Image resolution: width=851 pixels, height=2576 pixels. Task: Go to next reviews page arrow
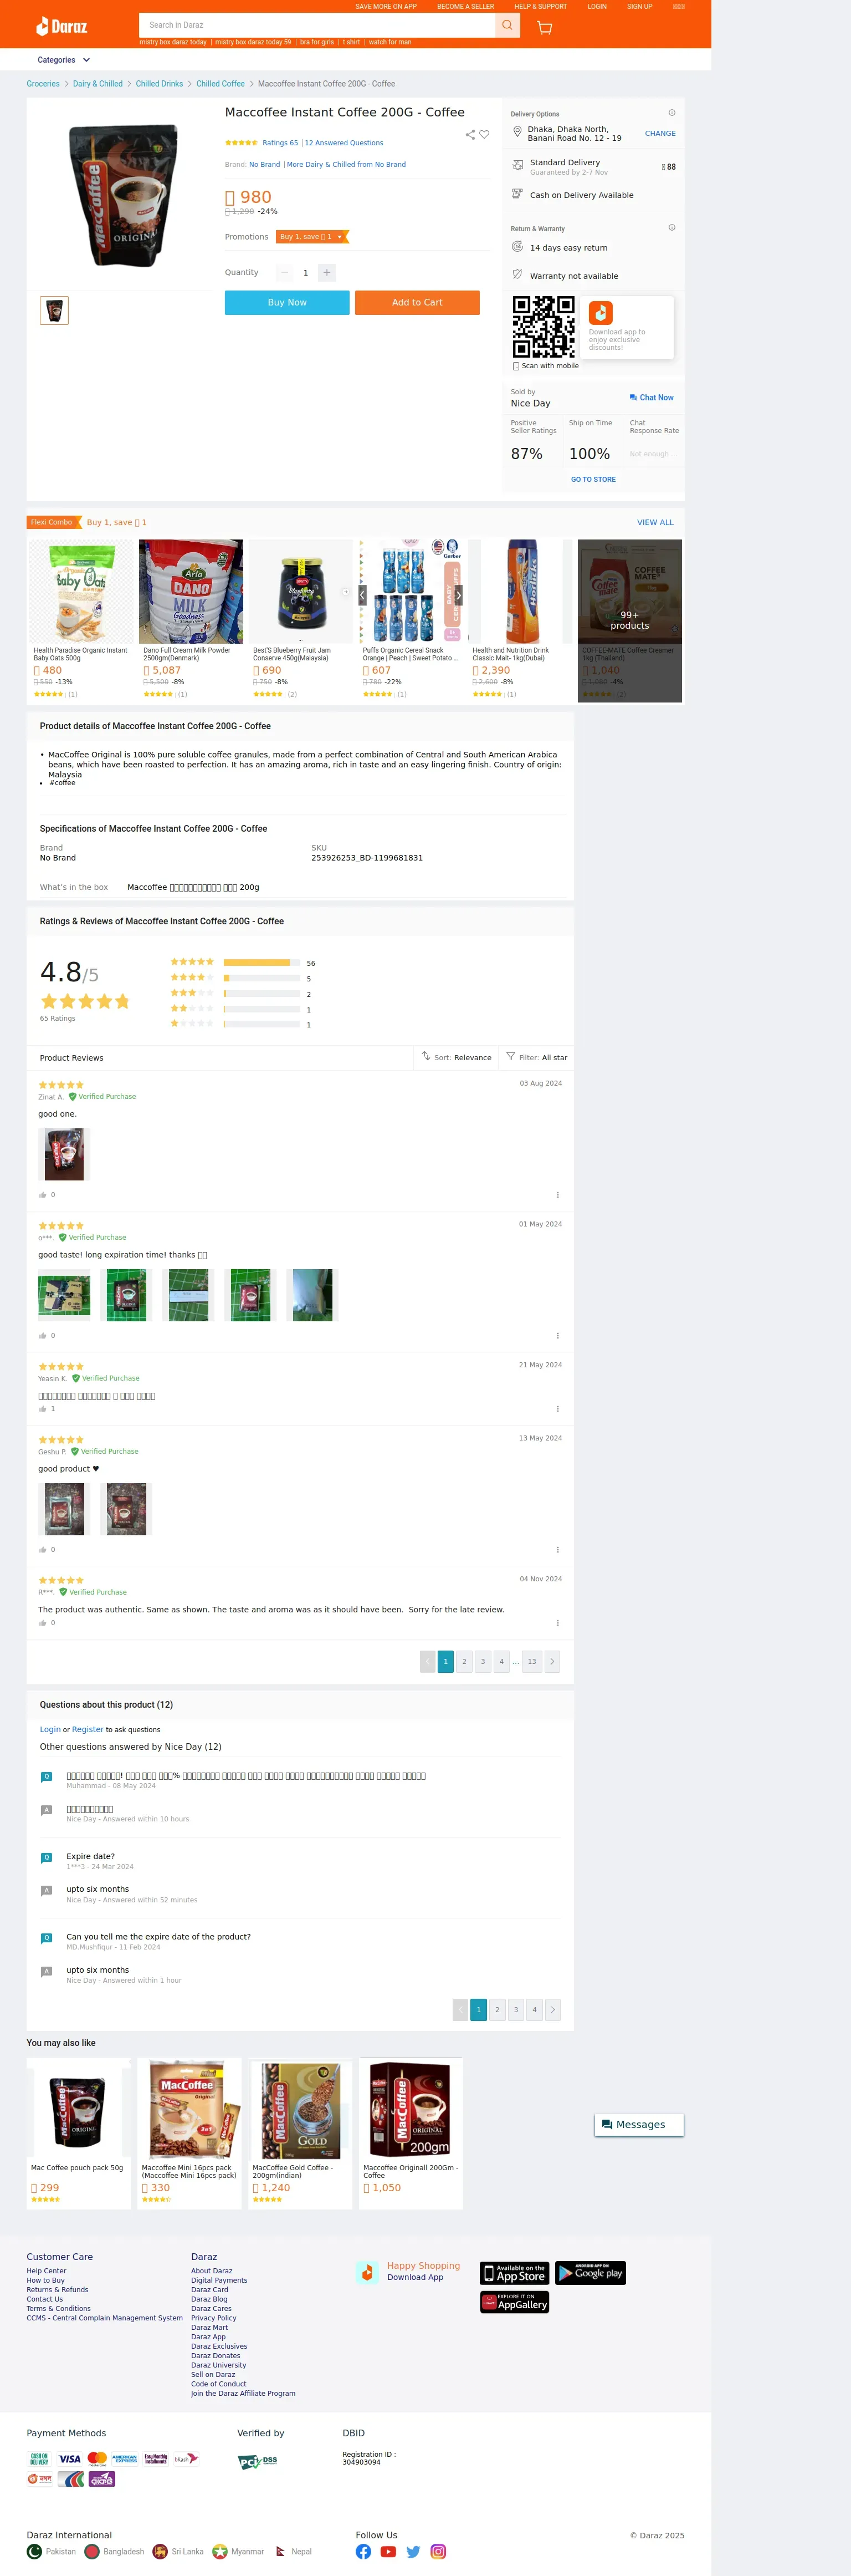pyautogui.click(x=552, y=1661)
